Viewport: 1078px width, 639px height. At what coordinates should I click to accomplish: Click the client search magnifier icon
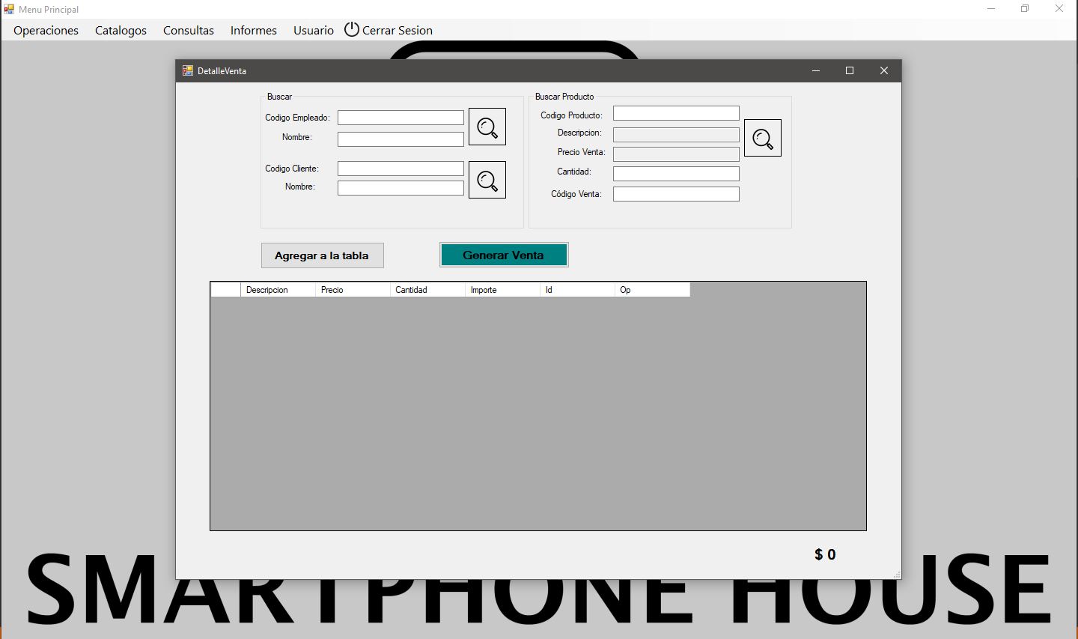pos(487,180)
